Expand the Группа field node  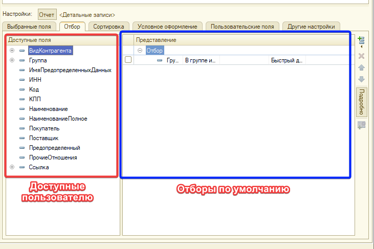[12, 60]
